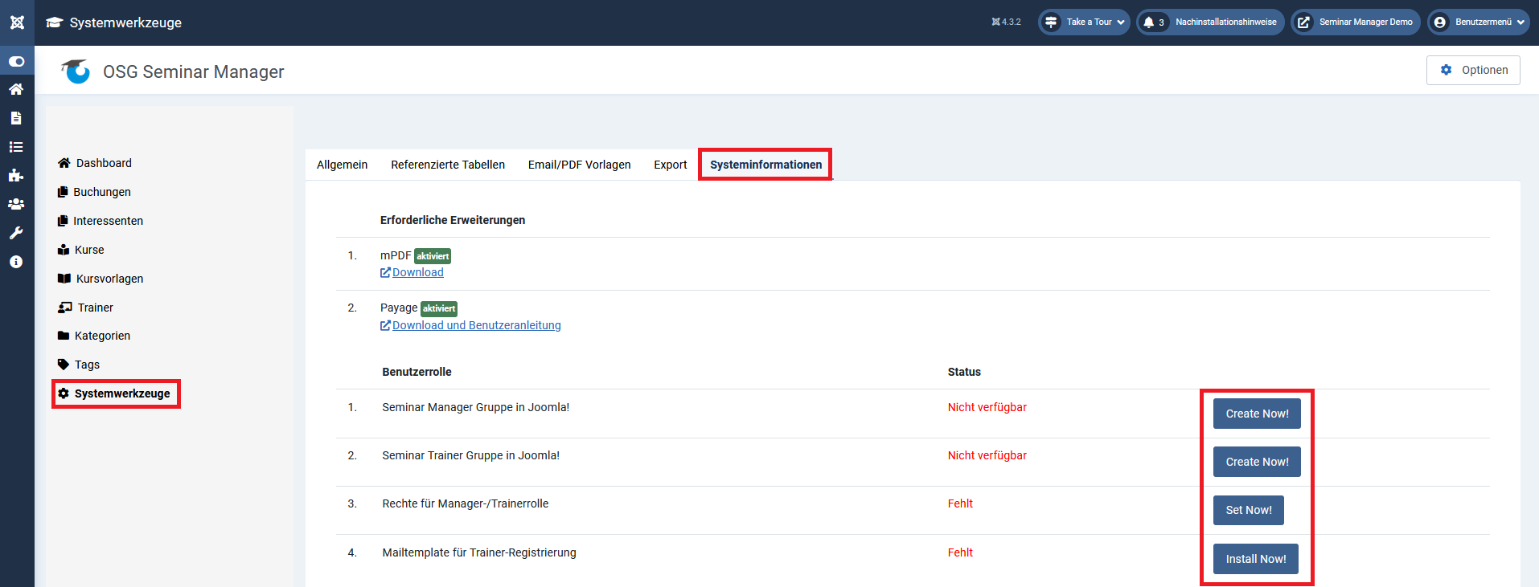Open the Seminar Manager Demo site link
Viewport: 1539px width, 587px height.
point(1356,22)
